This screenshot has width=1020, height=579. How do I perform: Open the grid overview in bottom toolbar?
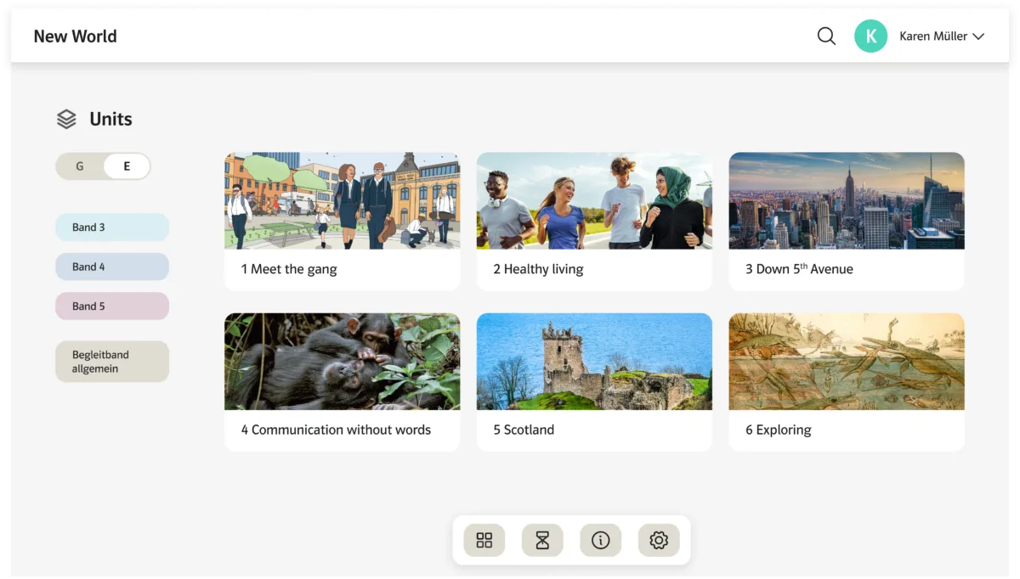(484, 541)
